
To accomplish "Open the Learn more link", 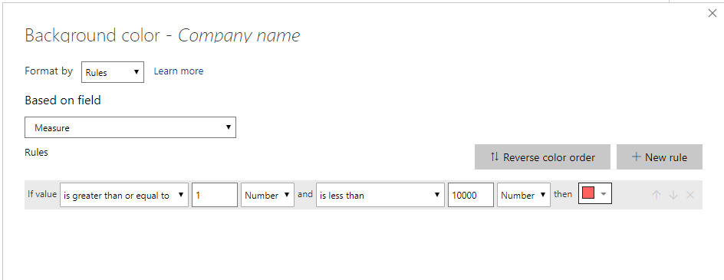I will 179,71.
